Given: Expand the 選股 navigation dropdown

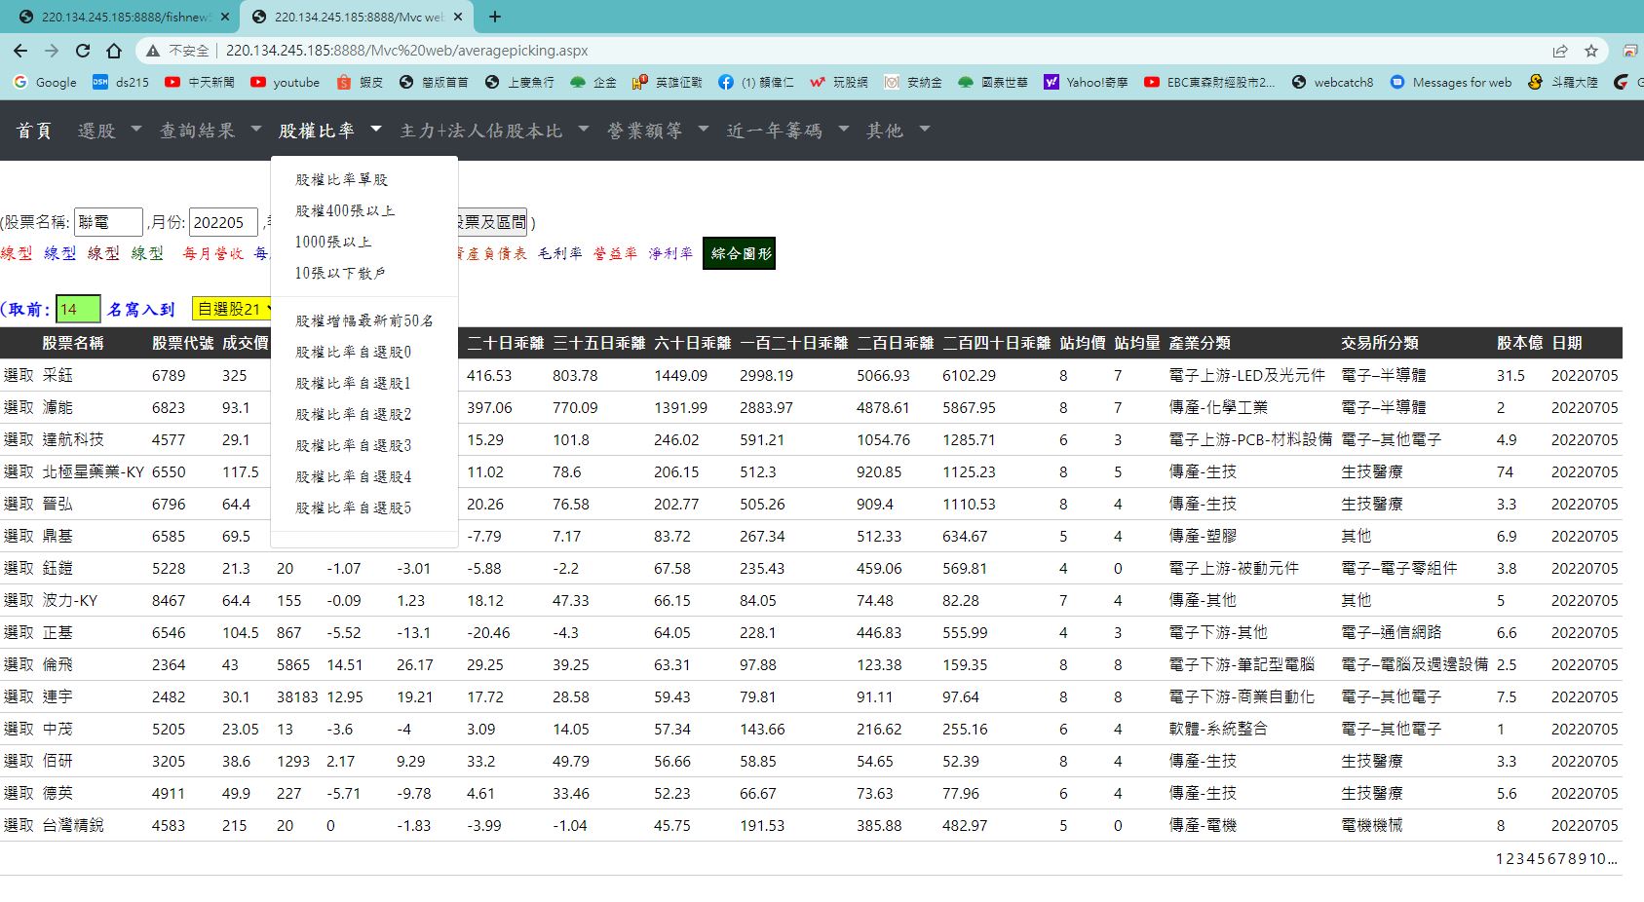Looking at the screenshot, I should [x=109, y=131].
